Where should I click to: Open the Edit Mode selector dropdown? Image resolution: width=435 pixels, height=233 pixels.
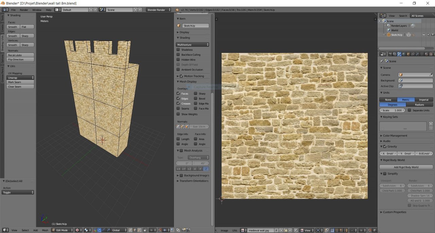click(x=62, y=230)
